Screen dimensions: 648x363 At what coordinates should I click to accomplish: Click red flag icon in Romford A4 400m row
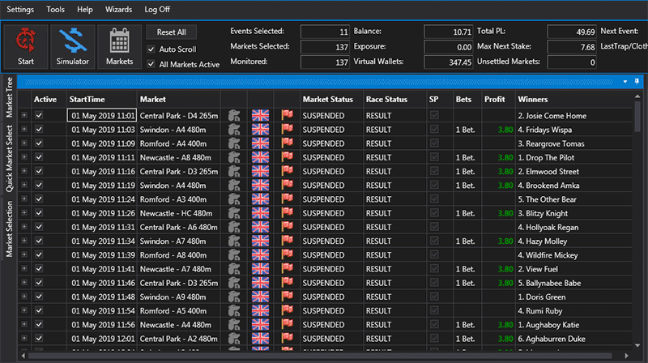click(288, 143)
